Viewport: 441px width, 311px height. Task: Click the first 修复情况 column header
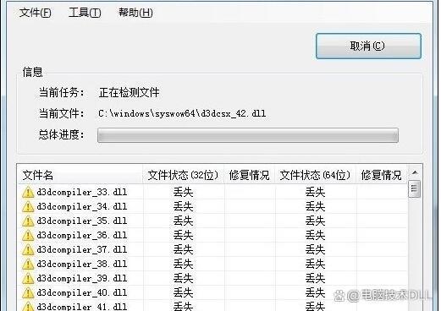point(249,175)
